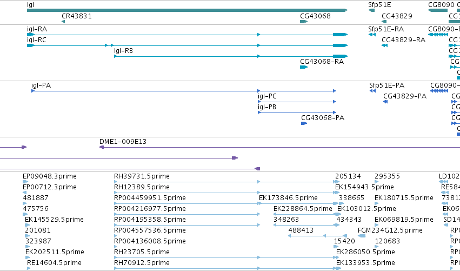The width and height of the screenshot is (460, 271).
Task: Select the EK173846.5prime feature label
Action: (288, 198)
